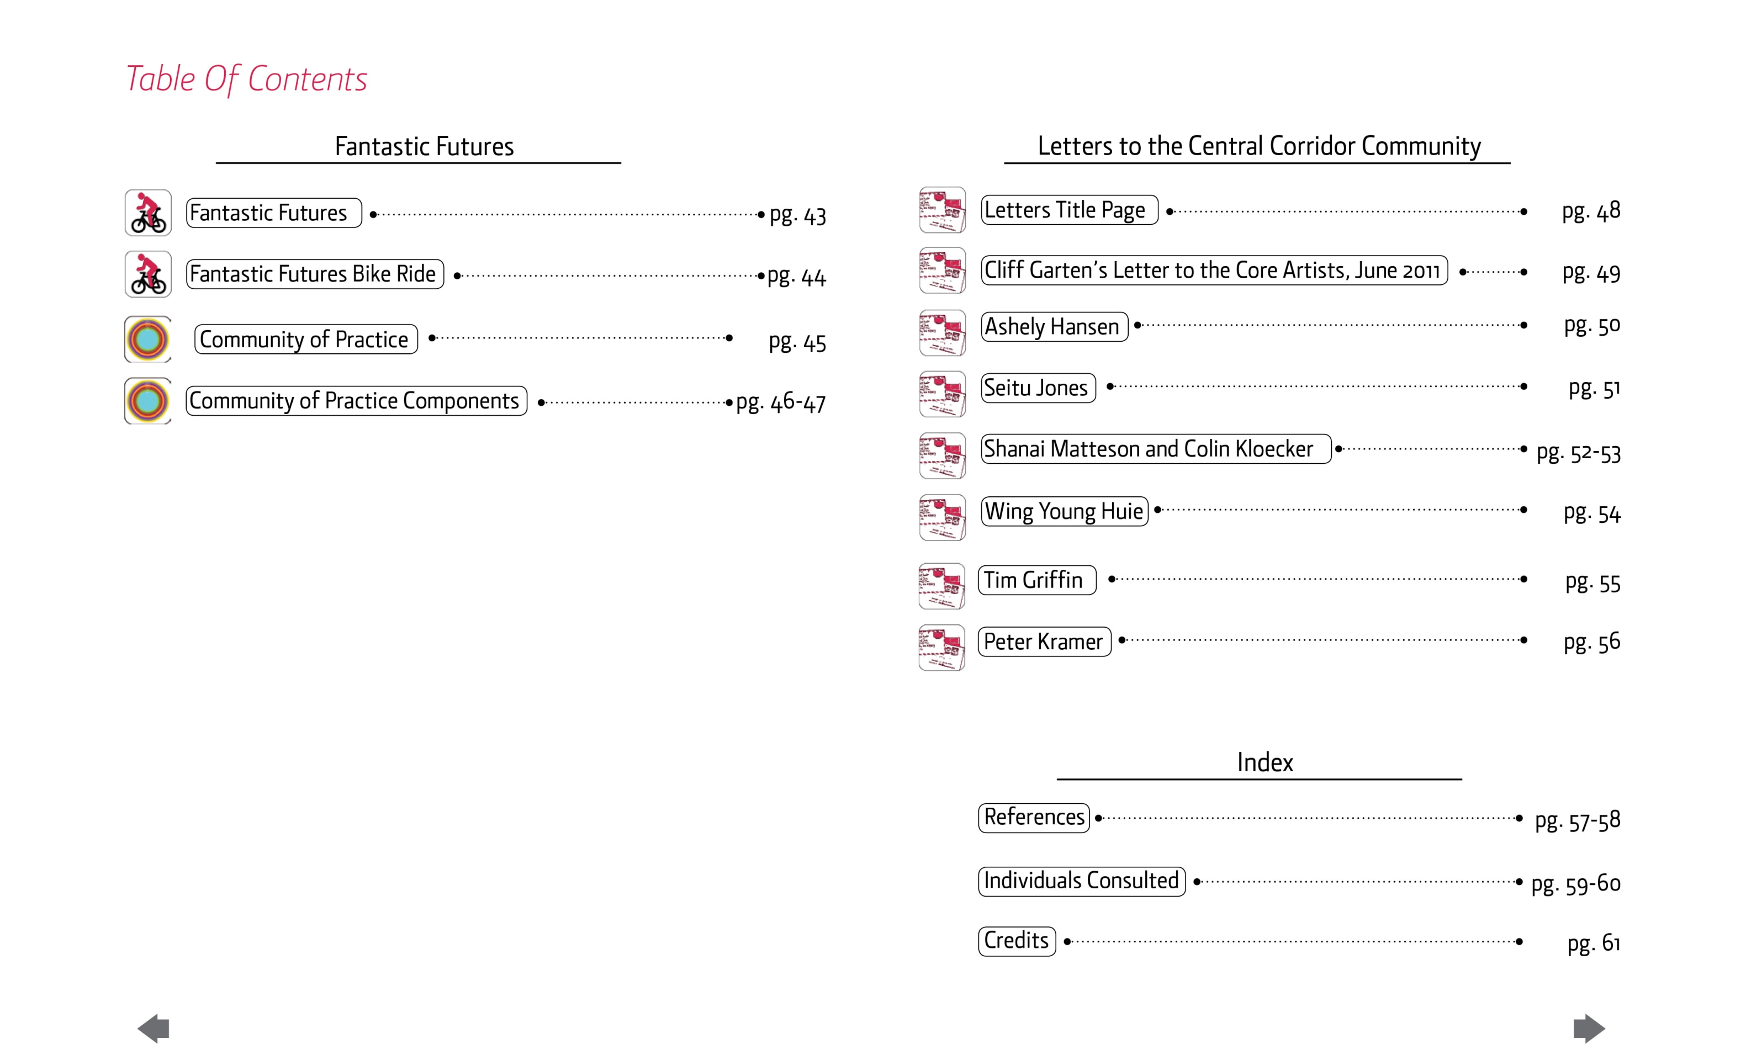This screenshot has width=1746, height=1060.
Task: Click the letters icon beside Wing Young Huie
Action: click(943, 517)
